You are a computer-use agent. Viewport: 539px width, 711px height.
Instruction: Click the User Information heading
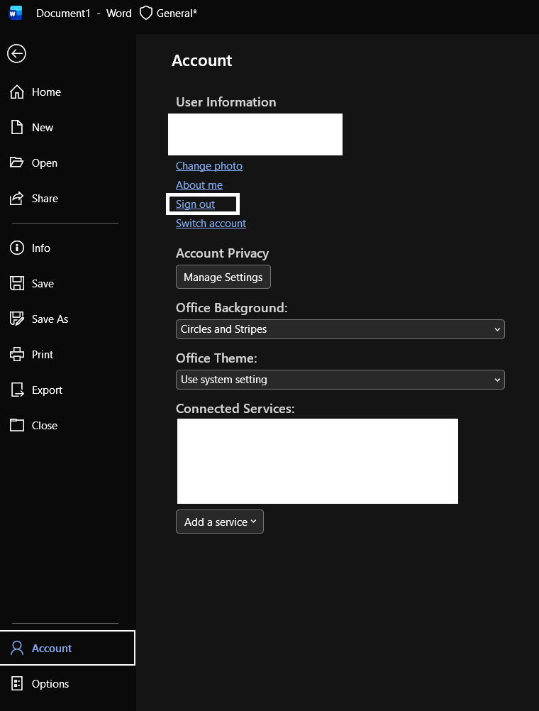point(226,102)
